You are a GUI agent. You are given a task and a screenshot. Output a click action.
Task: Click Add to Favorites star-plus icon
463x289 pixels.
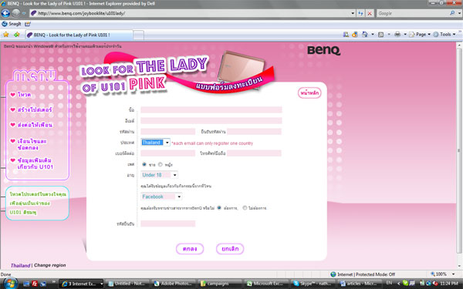(17, 35)
